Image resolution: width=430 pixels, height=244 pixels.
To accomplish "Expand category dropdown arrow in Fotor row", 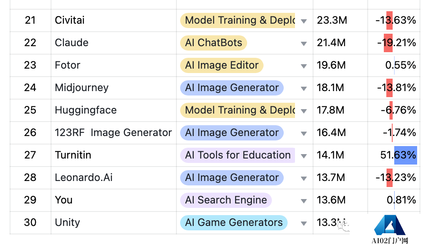I will (x=303, y=66).
